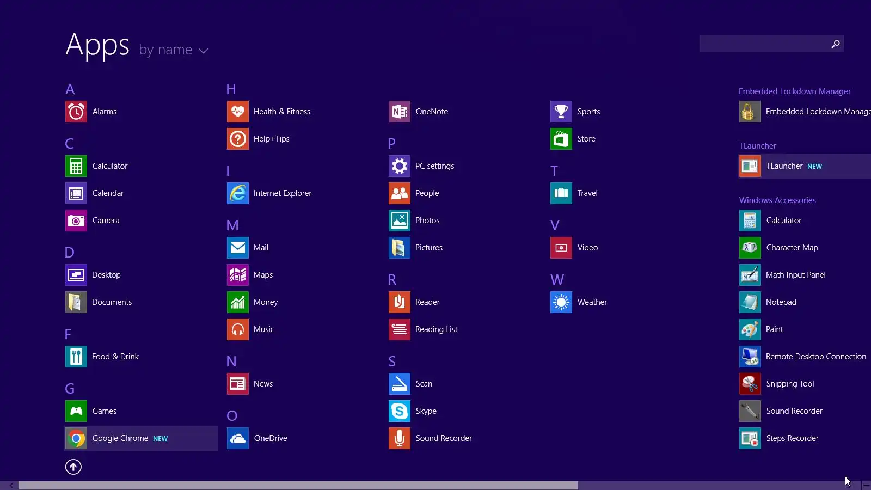
Task: Click the 'TLauncher' group heading
Action: [x=758, y=146]
